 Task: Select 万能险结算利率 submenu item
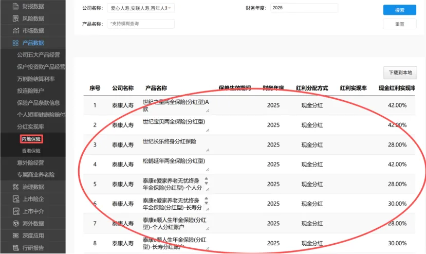pos(35,79)
